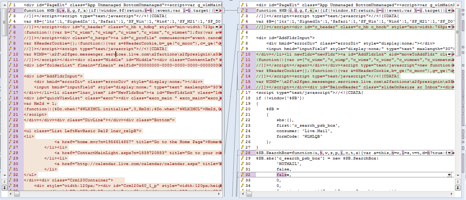Jump to next difference in left pane
Screen dimensions: 466x200
click(x=4, y=187)
